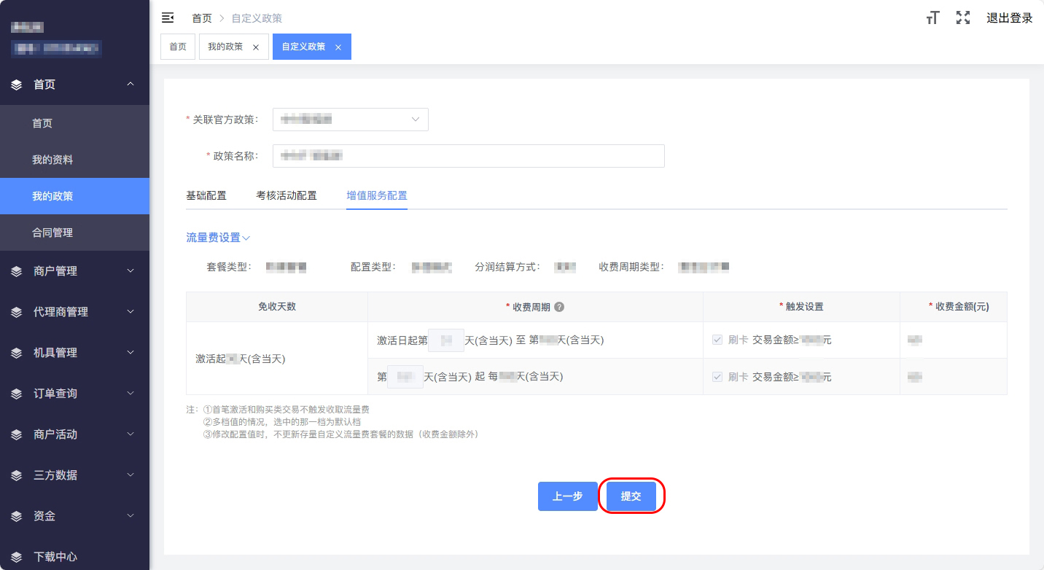Switch to the 考核活动配置 tab
This screenshot has width=1044, height=570.
(287, 195)
